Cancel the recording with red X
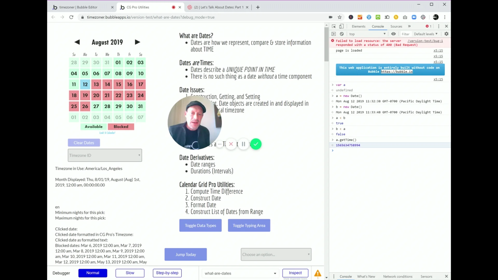 tap(231, 144)
